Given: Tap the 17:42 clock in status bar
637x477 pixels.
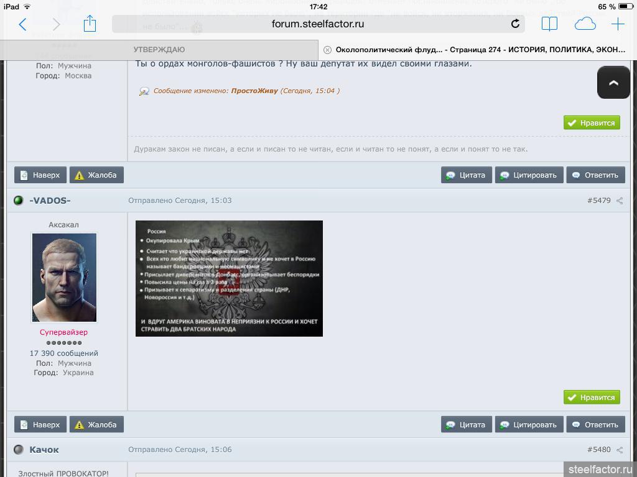Looking at the screenshot, I should pyautogui.click(x=318, y=7).
